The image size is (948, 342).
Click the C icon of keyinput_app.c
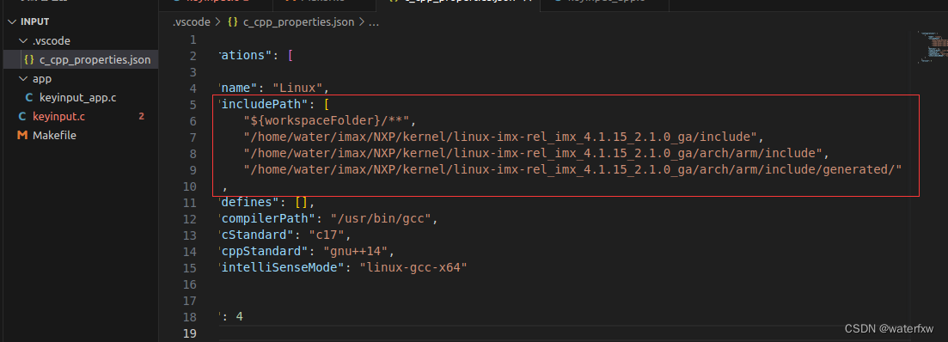tap(28, 97)
